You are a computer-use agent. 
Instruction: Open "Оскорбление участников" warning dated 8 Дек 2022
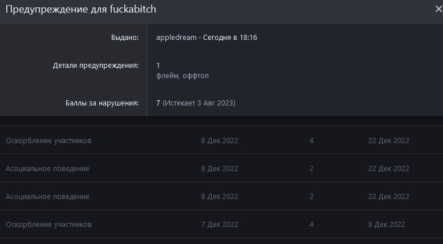pyautogui.click(x=48, y=141)
